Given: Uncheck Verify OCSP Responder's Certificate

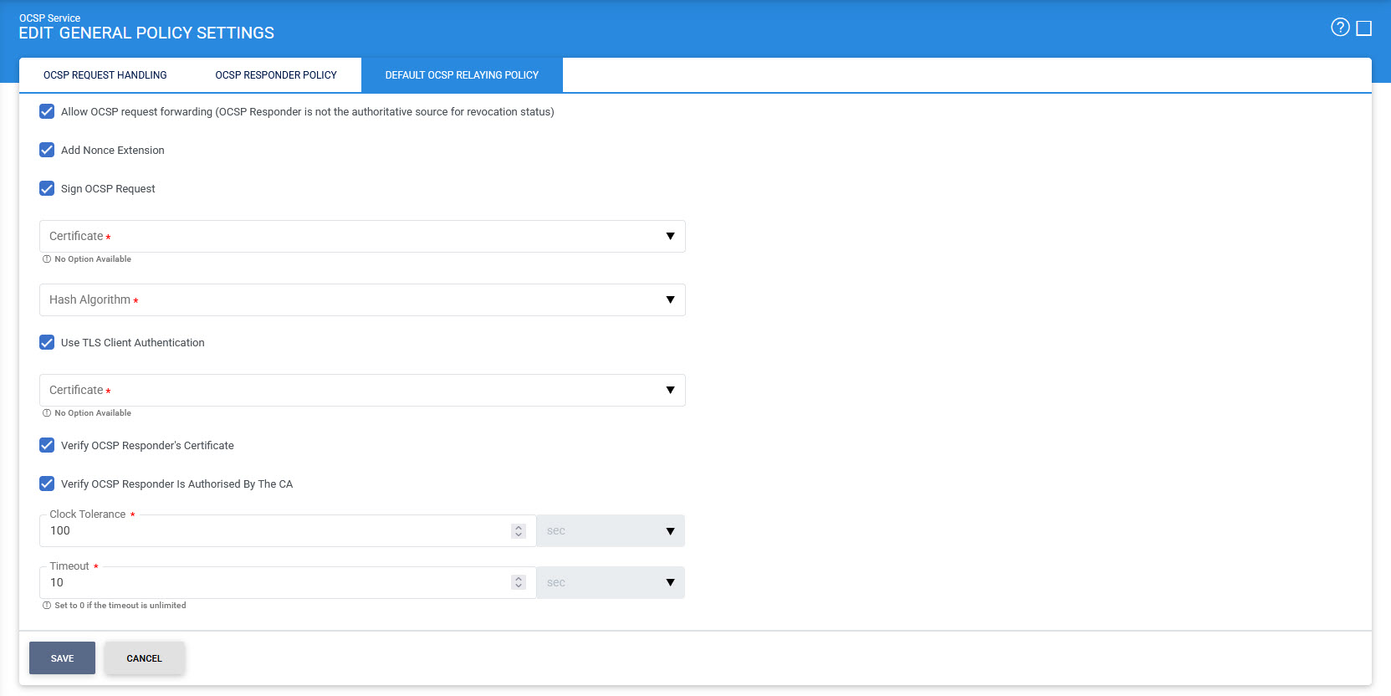Looking at the screenshot, I should [47, 445].
